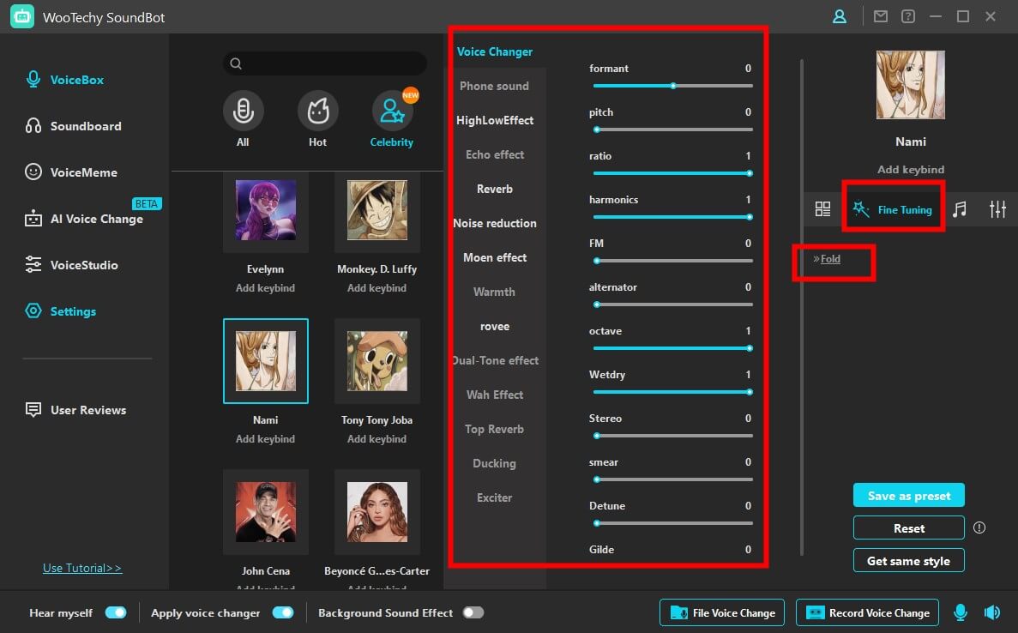
Task: Turn on Background Sound Effect
Action: point(472,612)
